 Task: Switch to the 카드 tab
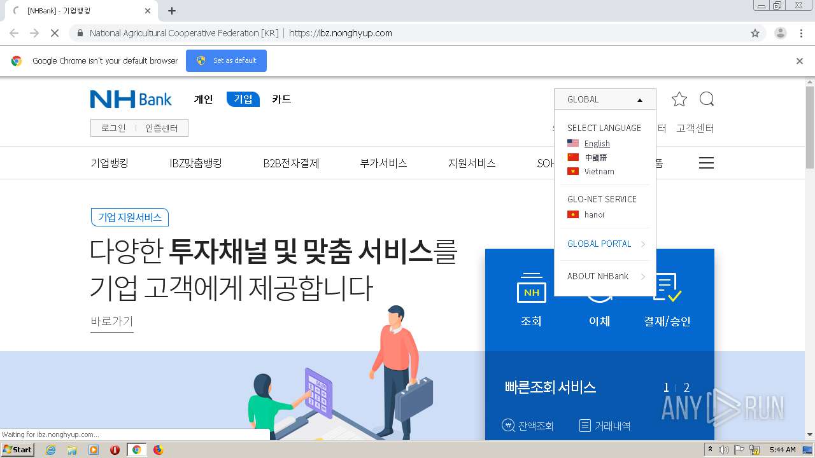[281, 99]
